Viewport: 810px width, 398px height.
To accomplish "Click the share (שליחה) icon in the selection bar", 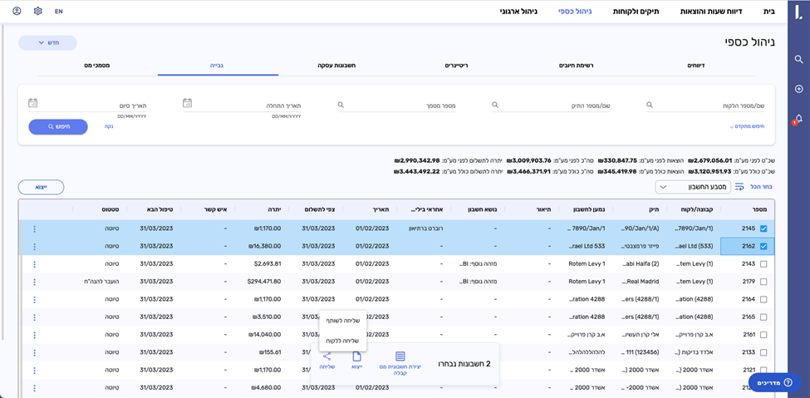I will (x=326, y=356).
